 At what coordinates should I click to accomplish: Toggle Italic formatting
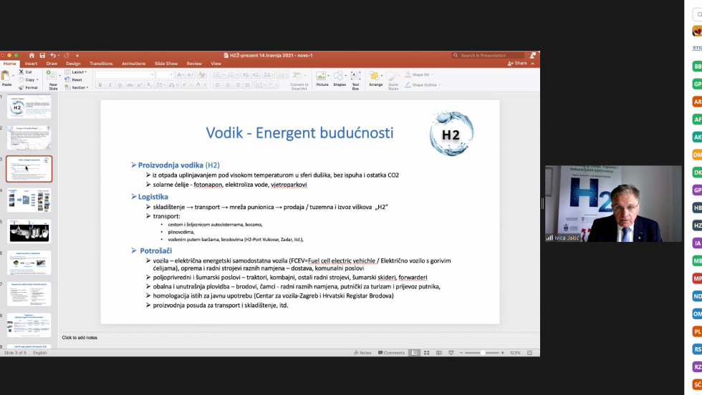tap(110, 85)
